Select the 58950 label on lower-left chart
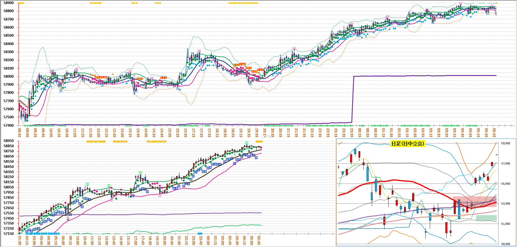The width and height of the screenshot is (517, 247). click(x=9, y=141)
